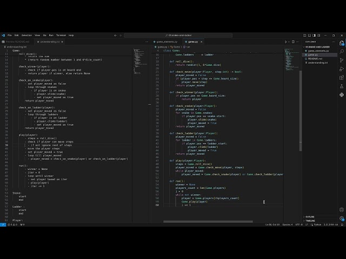Click the Spaces: 4 indentation setting

pyautogui.click(x=287, y=224)
